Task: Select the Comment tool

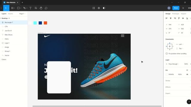Action: pyautogui.click(x=46, y=8)
